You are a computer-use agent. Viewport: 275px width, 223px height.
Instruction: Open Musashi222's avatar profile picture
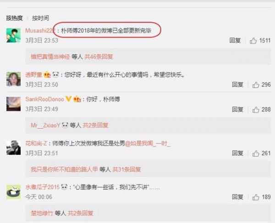click(x=13, y=35)
